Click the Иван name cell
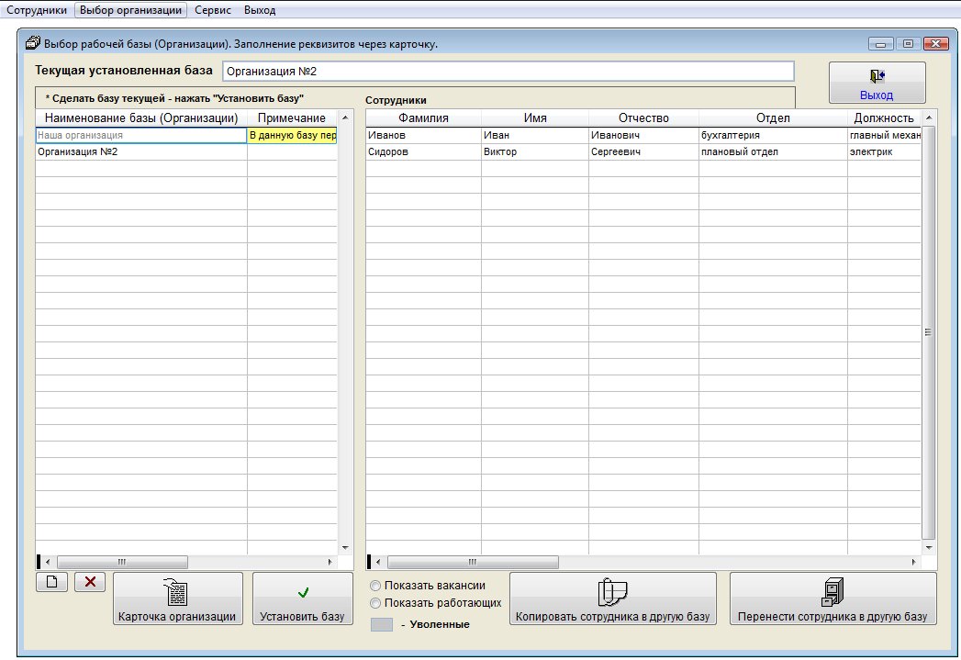The height and width of the screenshot is (660, 961). [535, 135]
